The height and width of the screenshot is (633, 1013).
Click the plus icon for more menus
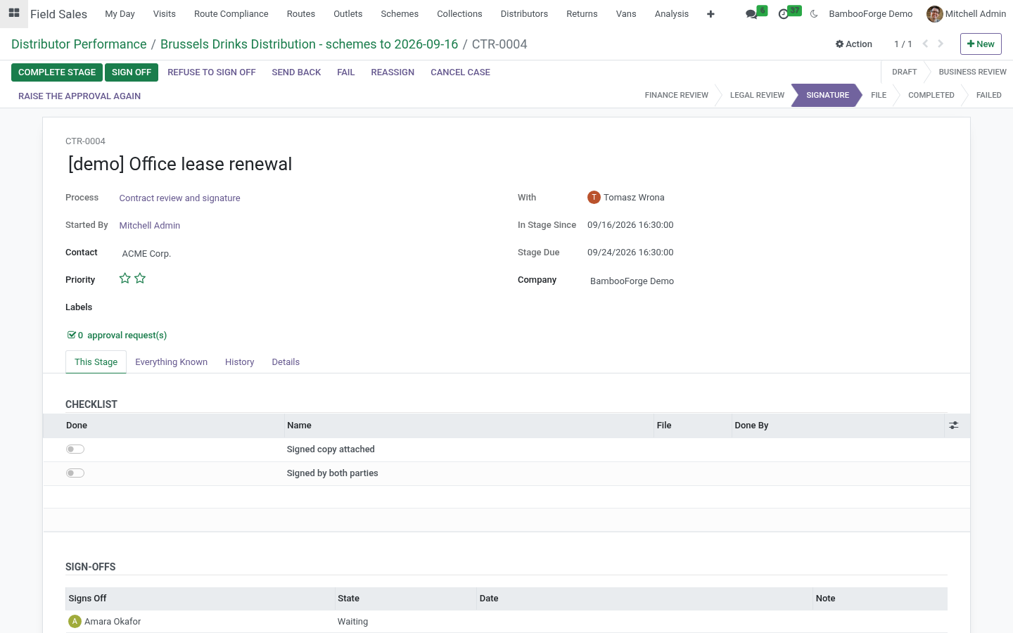pos(711,14)
